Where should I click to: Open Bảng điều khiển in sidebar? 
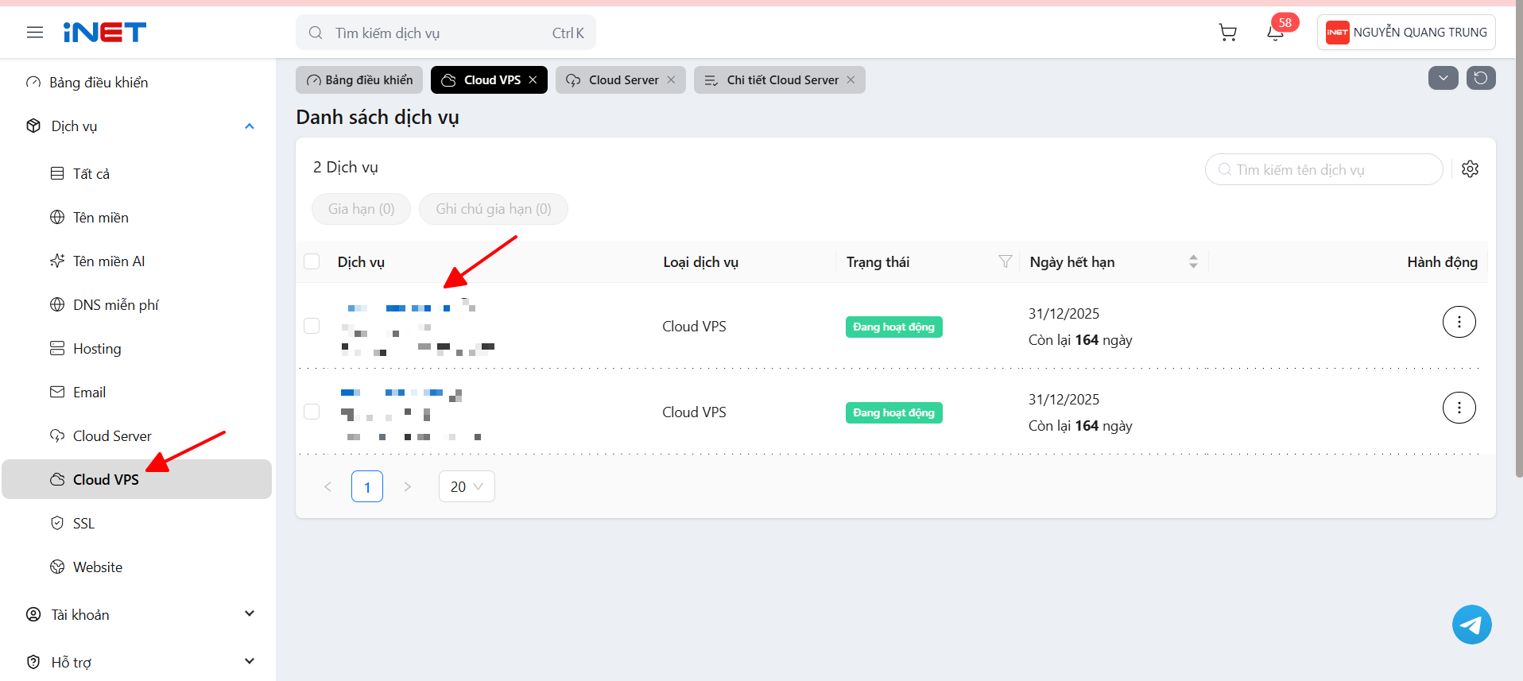point(137,83)
